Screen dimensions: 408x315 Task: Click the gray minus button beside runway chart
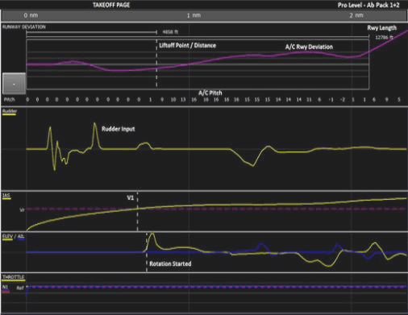[x=14, y=84]
